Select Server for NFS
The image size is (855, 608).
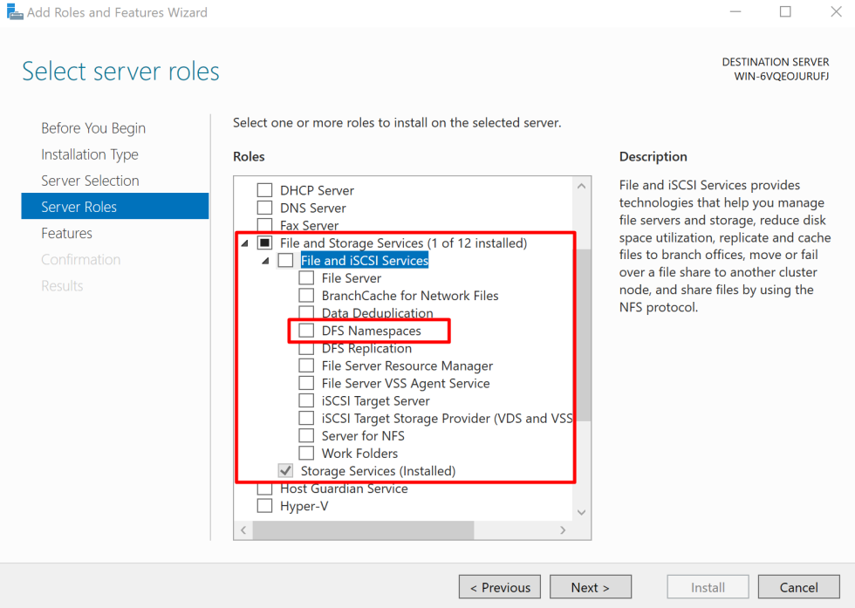click(306, 435)
